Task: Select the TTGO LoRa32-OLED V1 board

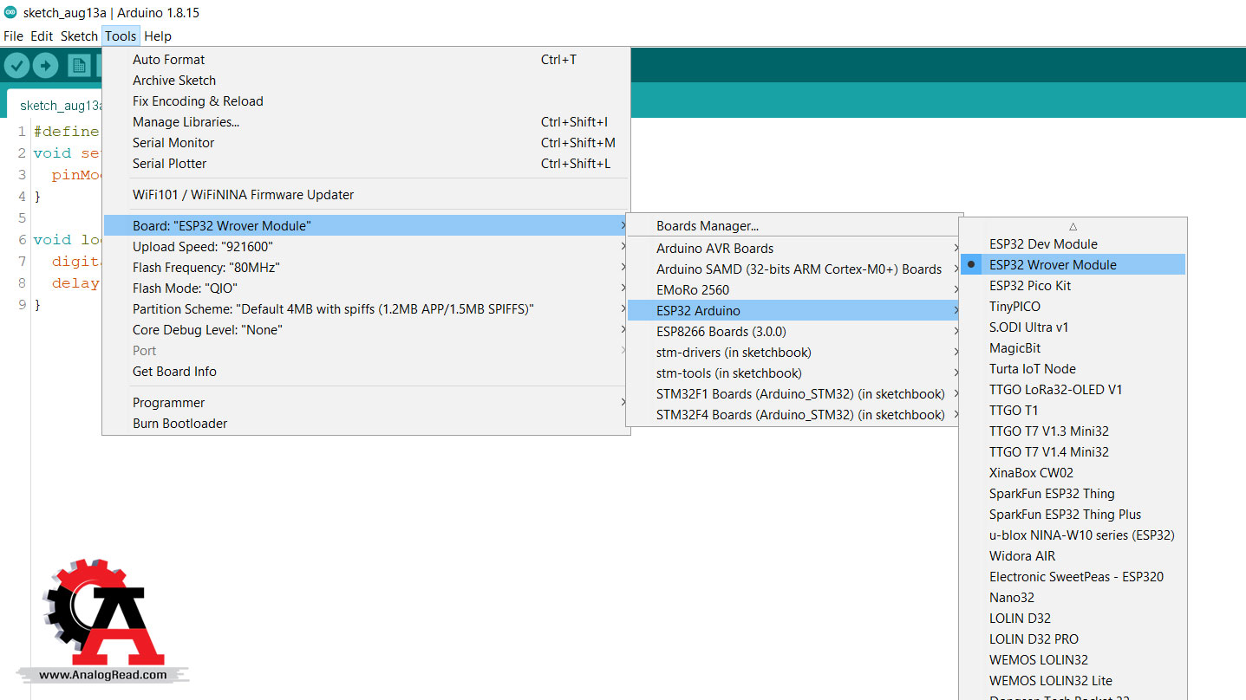Action: [1073, 390]
